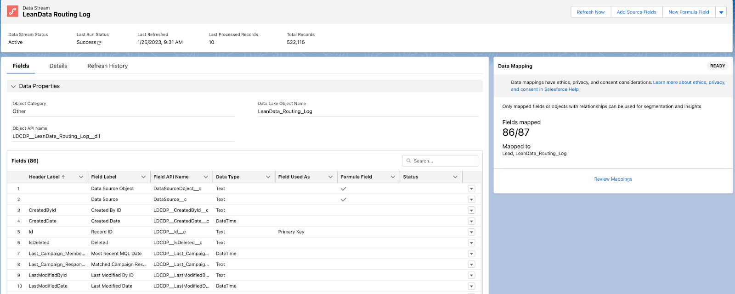
Task: Switch to the Details tab
Action: (x=58, y=66)
